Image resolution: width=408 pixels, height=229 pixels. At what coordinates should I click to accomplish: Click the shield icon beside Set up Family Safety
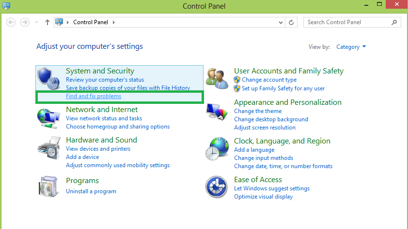pos(237,88)
